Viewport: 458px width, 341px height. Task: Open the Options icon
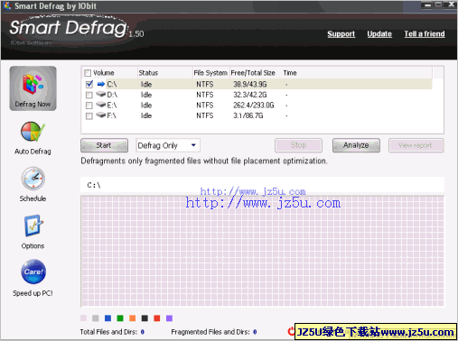[33, 226]
